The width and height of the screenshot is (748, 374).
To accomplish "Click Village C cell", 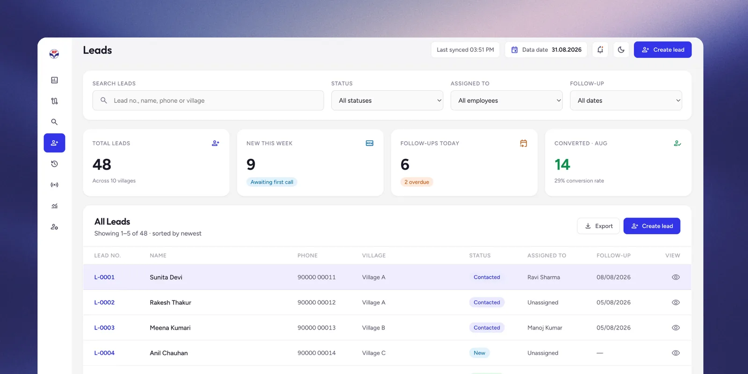I will [x=374, y=353].
